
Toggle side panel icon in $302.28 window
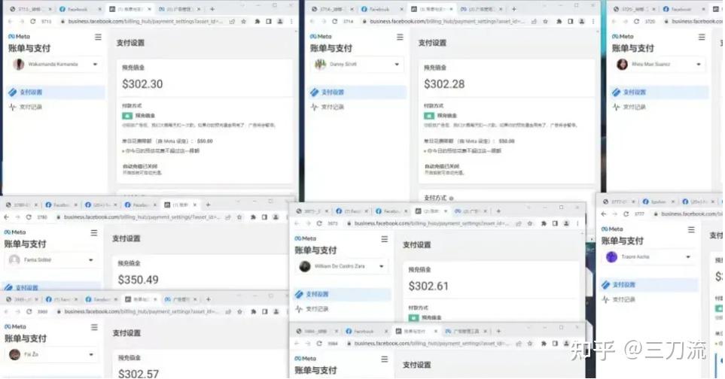(x=571, y=21)
